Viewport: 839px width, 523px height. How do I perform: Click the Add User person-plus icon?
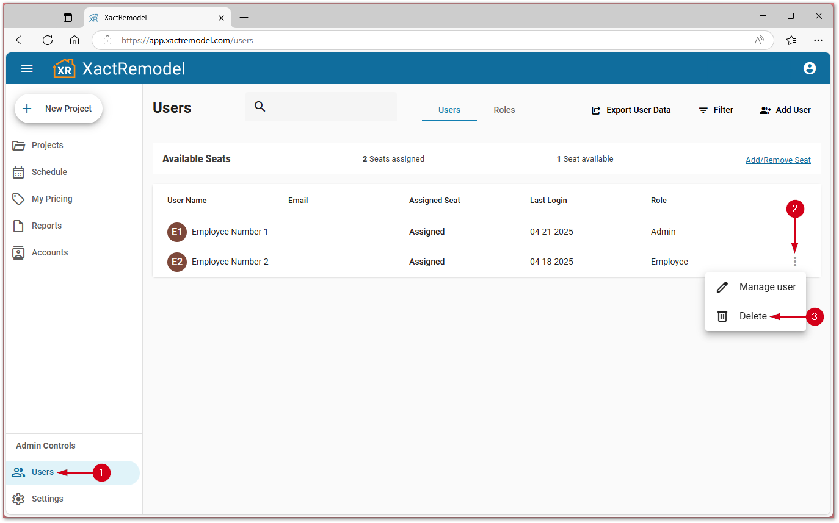pos(765,110)
